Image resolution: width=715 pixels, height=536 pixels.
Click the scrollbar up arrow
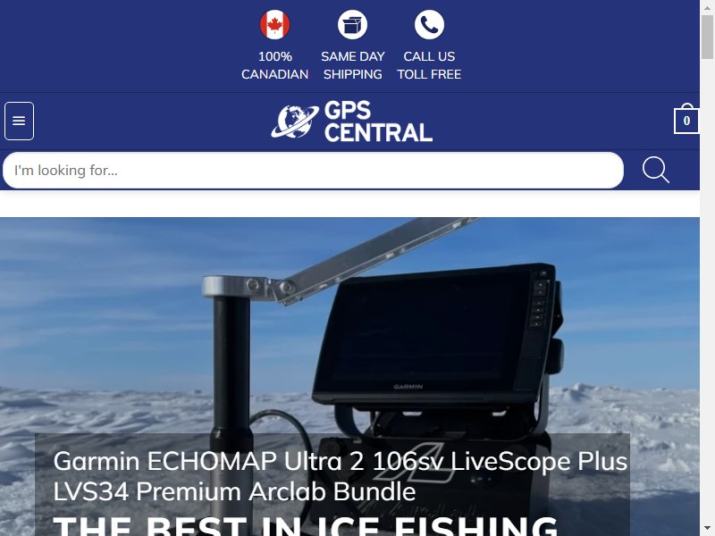[707, 7]
